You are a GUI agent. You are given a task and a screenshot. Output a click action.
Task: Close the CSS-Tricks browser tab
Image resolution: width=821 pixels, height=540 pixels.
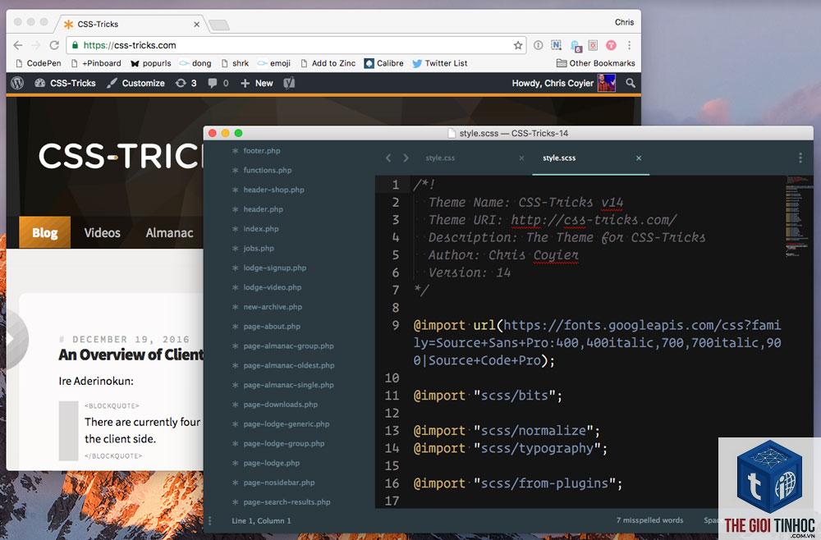coord(196,24)
